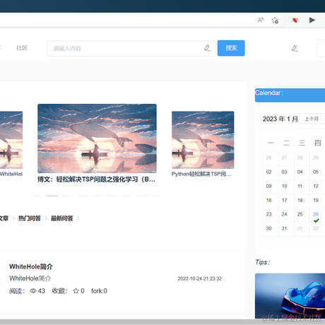Viewport: 325px width, 325px height.
Task: Switch to the 最新问答 tab
Action: pos(62,218)
